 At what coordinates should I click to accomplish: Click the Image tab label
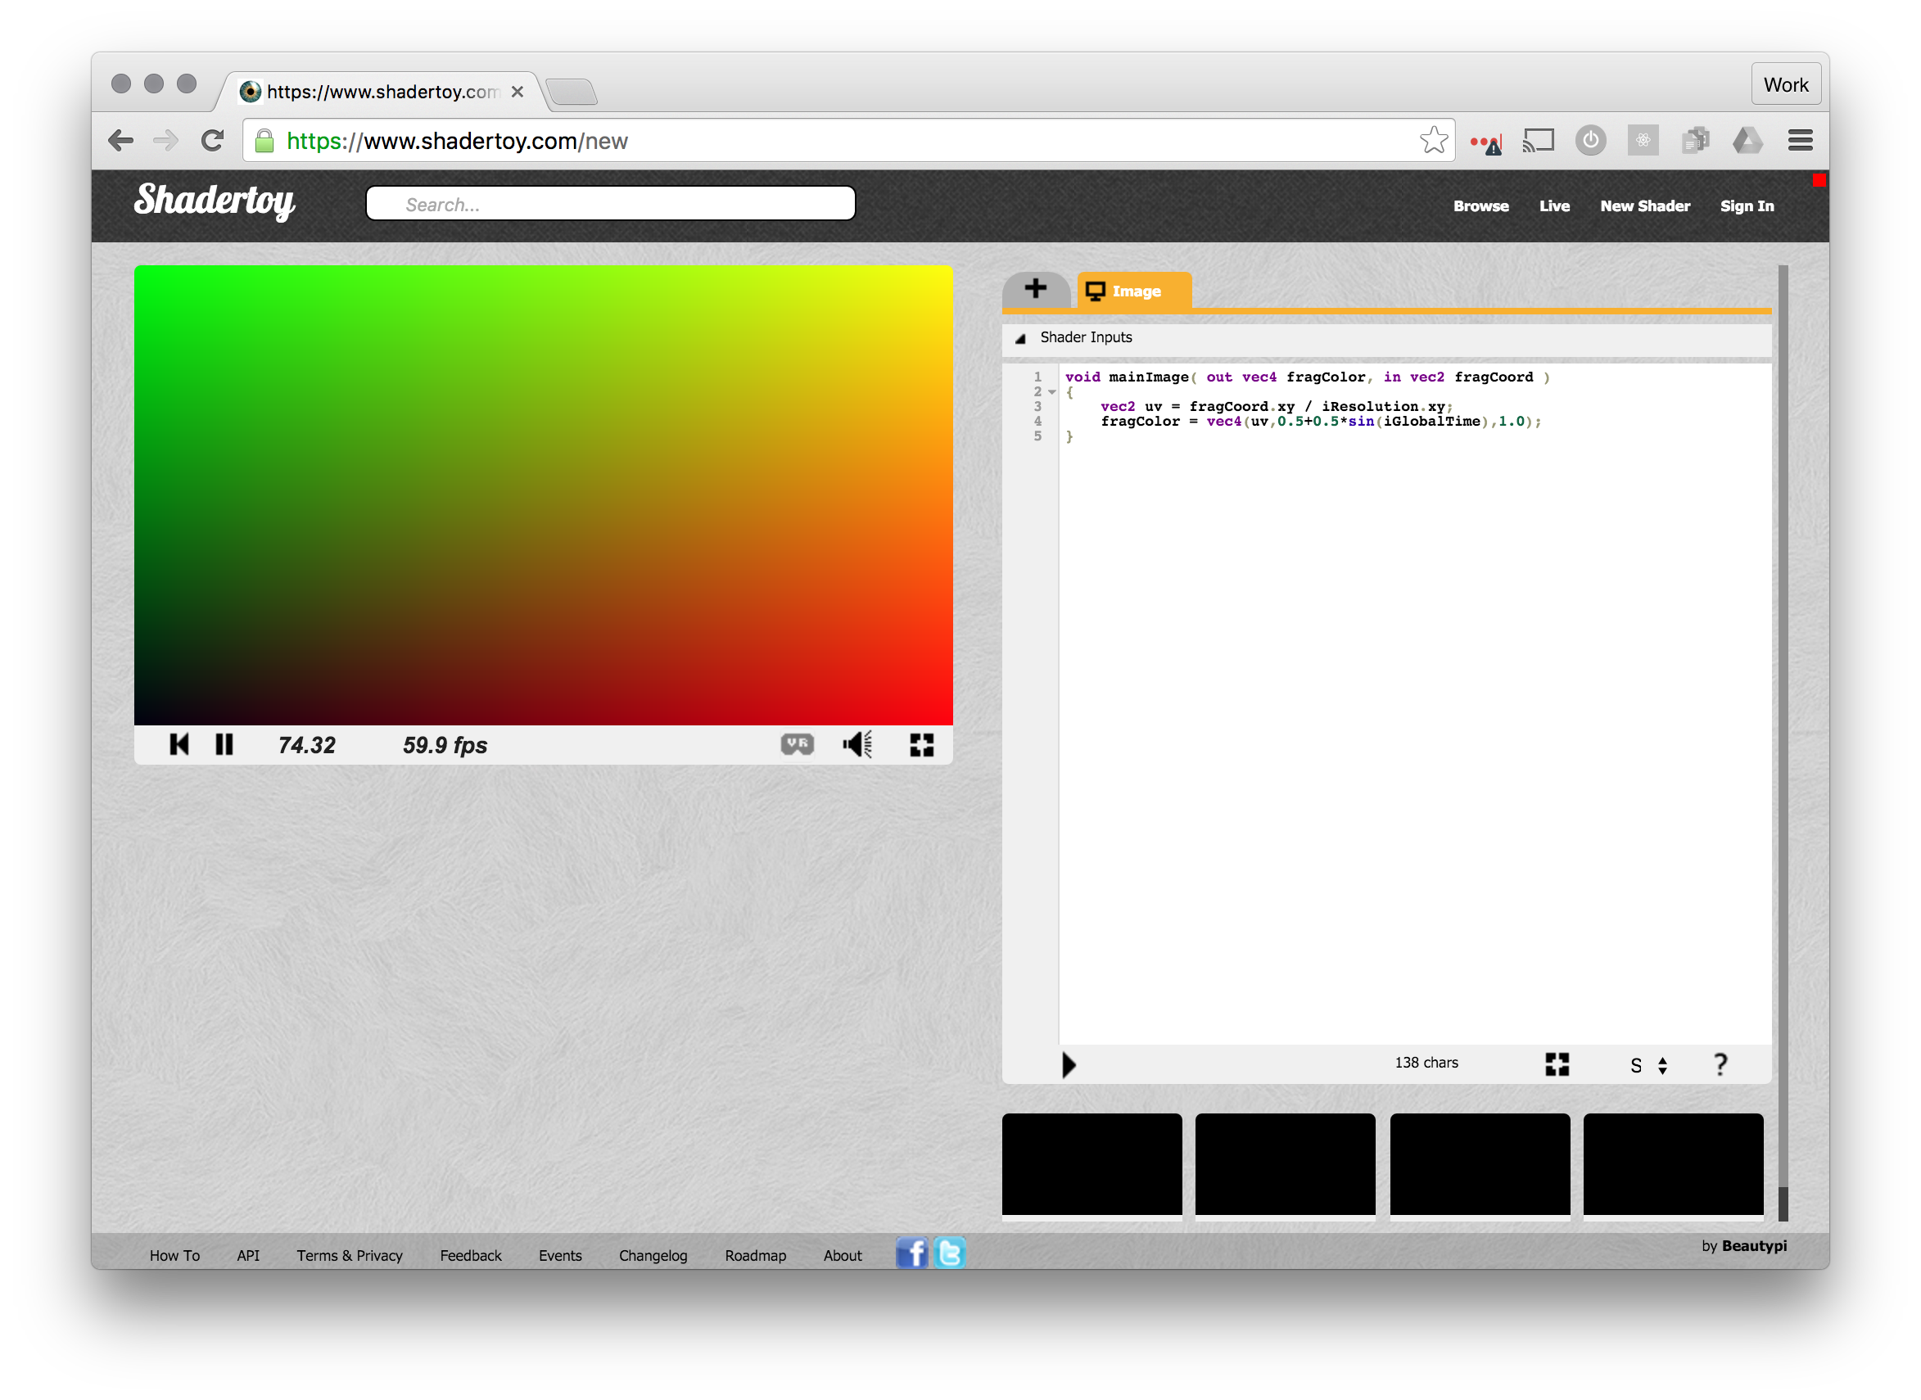1137,291
